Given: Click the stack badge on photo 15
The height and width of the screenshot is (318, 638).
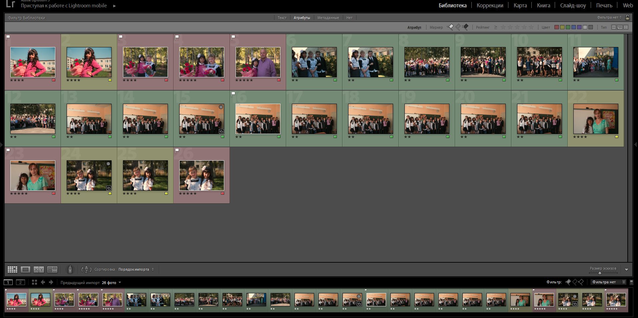Looking at the screenshot, I should (x=221, y=131).
